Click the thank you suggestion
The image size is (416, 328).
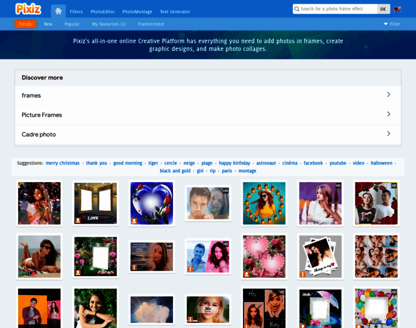[x=96, y=163]
